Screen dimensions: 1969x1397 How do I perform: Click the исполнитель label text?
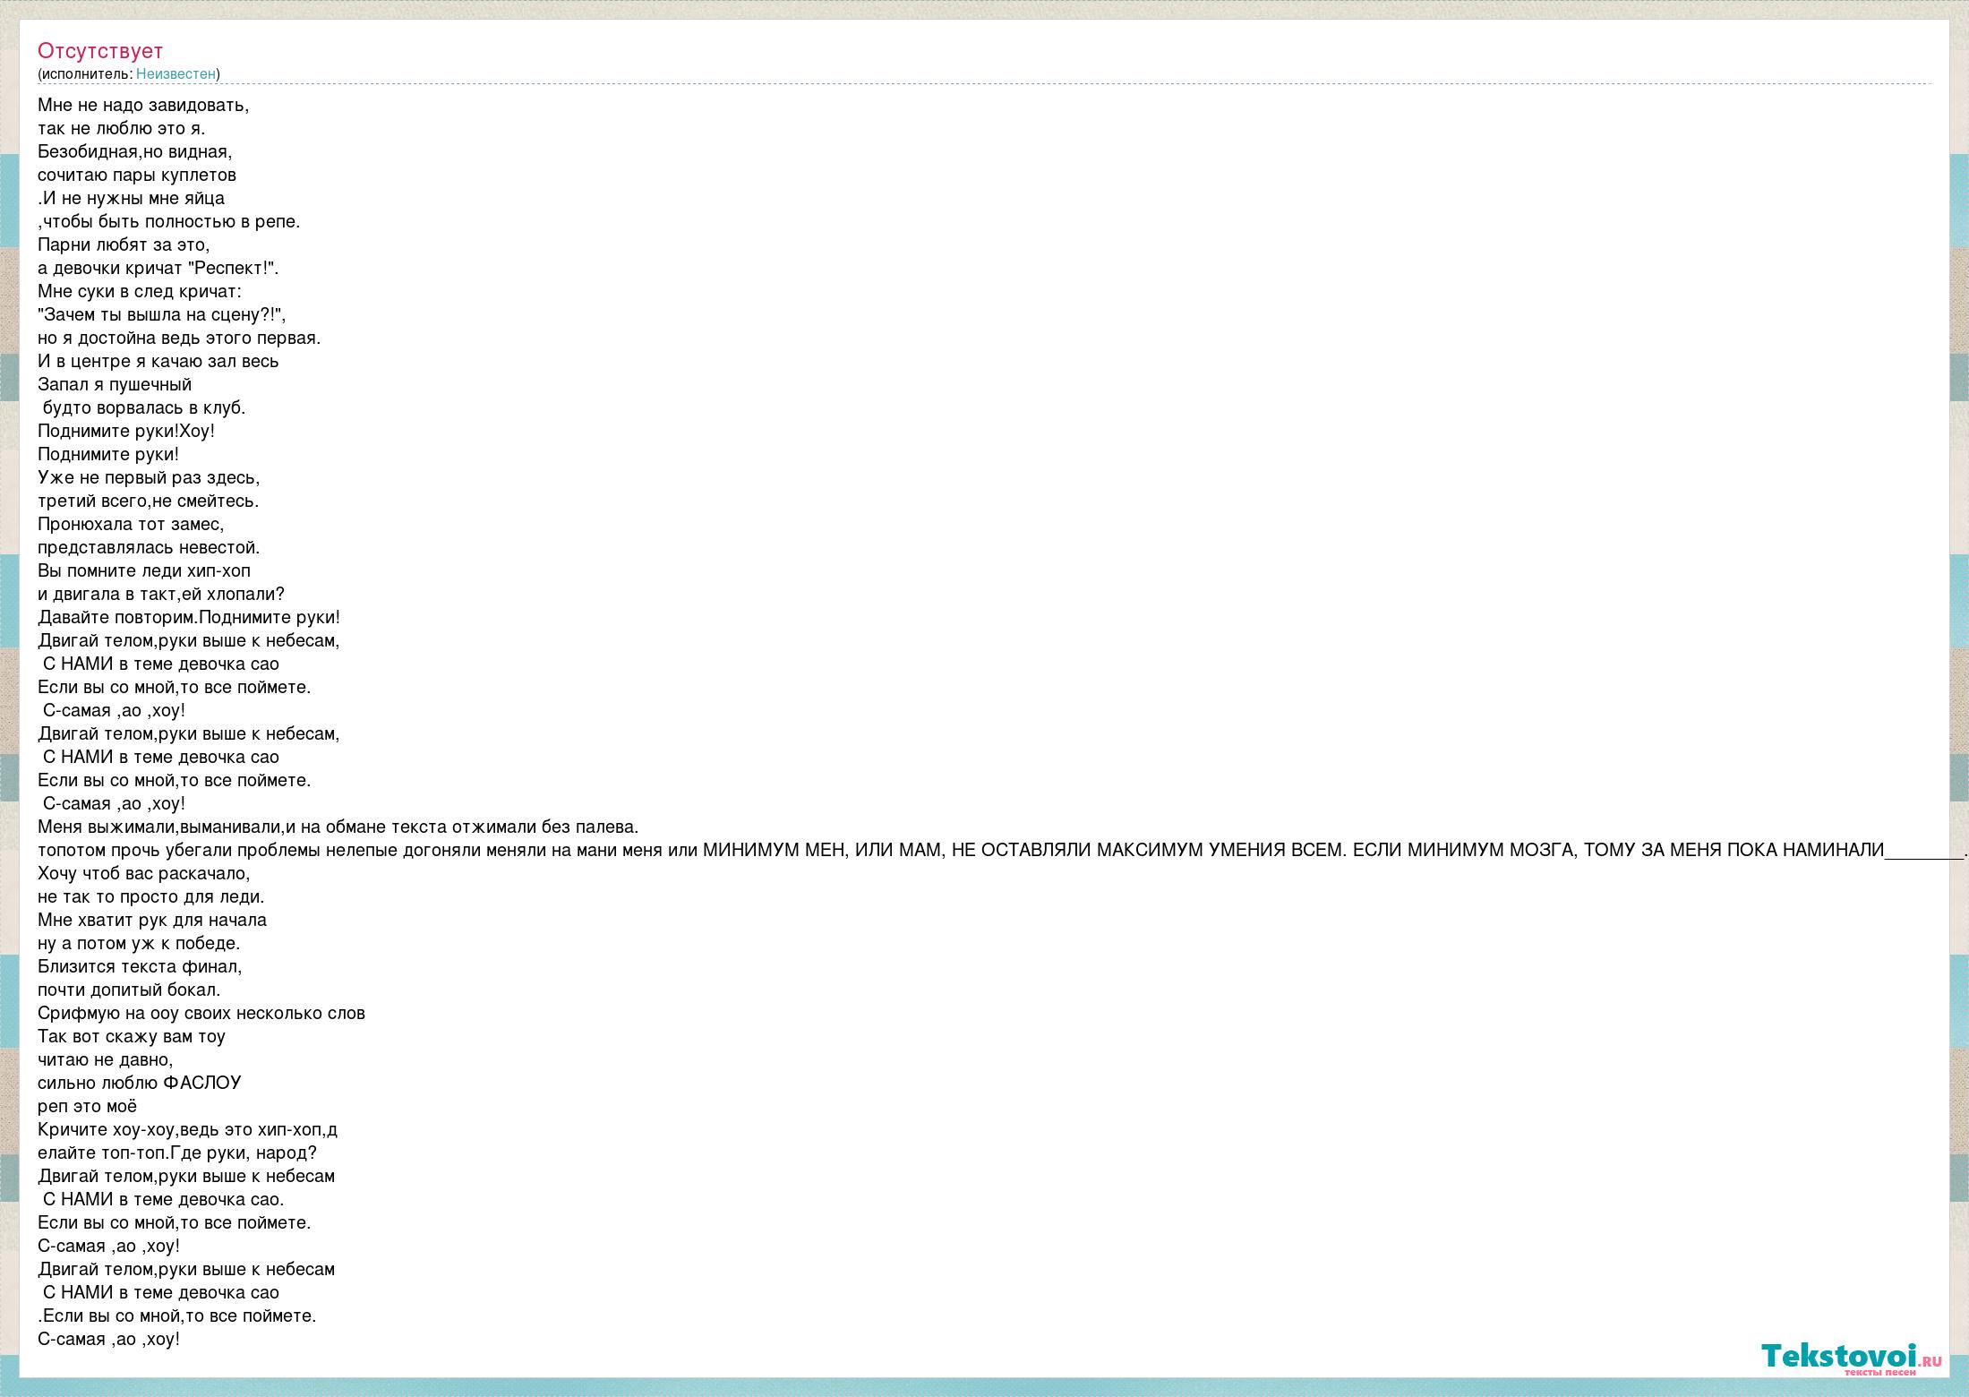[86, 73]
